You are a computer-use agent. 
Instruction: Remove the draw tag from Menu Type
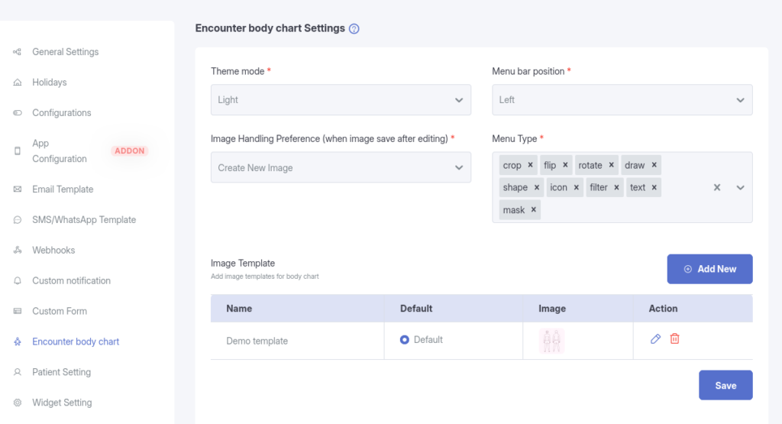[x=654, y=165]
